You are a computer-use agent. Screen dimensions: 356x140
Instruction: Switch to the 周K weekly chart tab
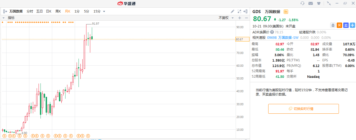coord(58,11)
